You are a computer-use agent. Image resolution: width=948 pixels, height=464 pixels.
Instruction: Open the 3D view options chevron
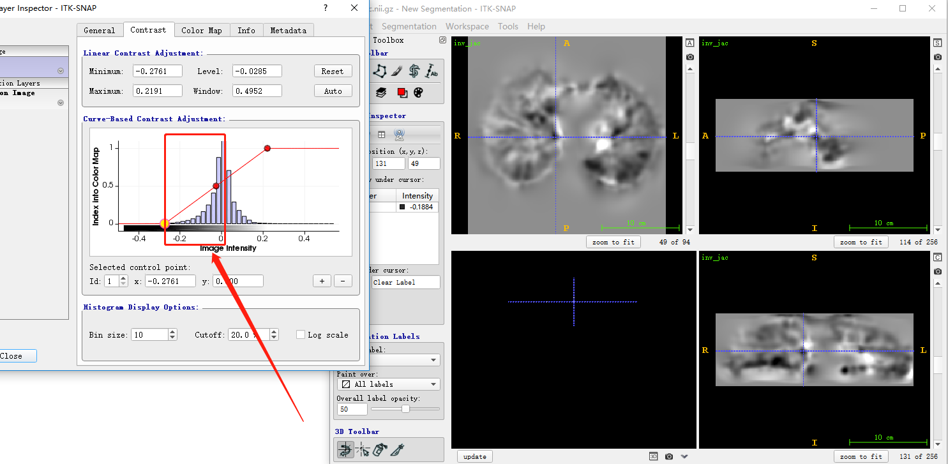pos(684,456)
